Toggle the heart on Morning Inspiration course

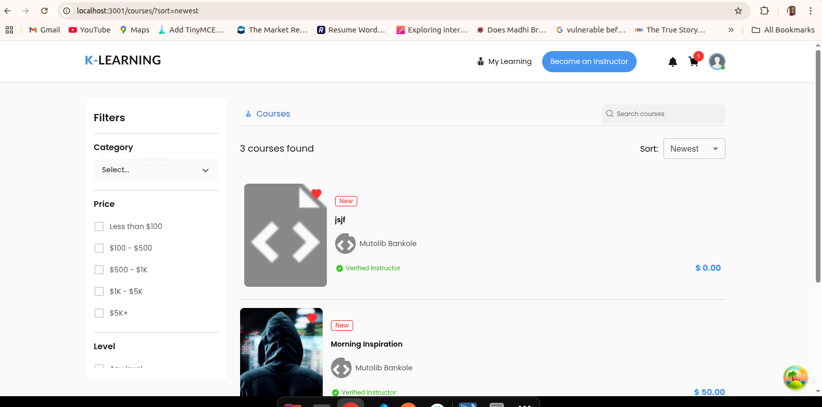pos(312,318)
